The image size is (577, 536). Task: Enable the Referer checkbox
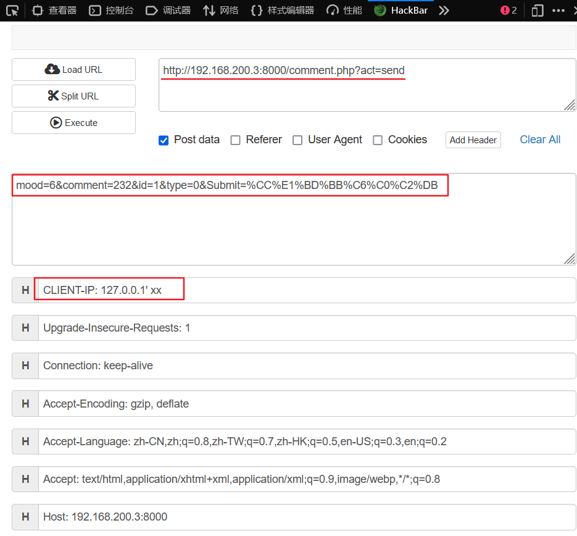[x=235, y=140]
